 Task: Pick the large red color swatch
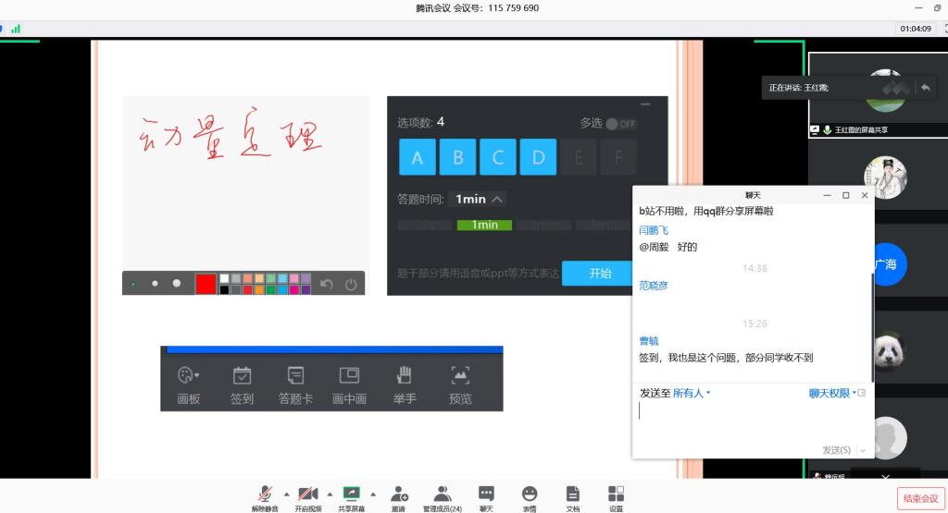point(205,284)
